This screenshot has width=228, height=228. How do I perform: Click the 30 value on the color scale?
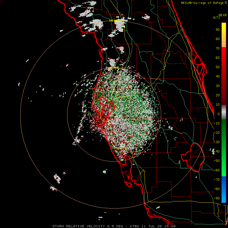[218, 86]
